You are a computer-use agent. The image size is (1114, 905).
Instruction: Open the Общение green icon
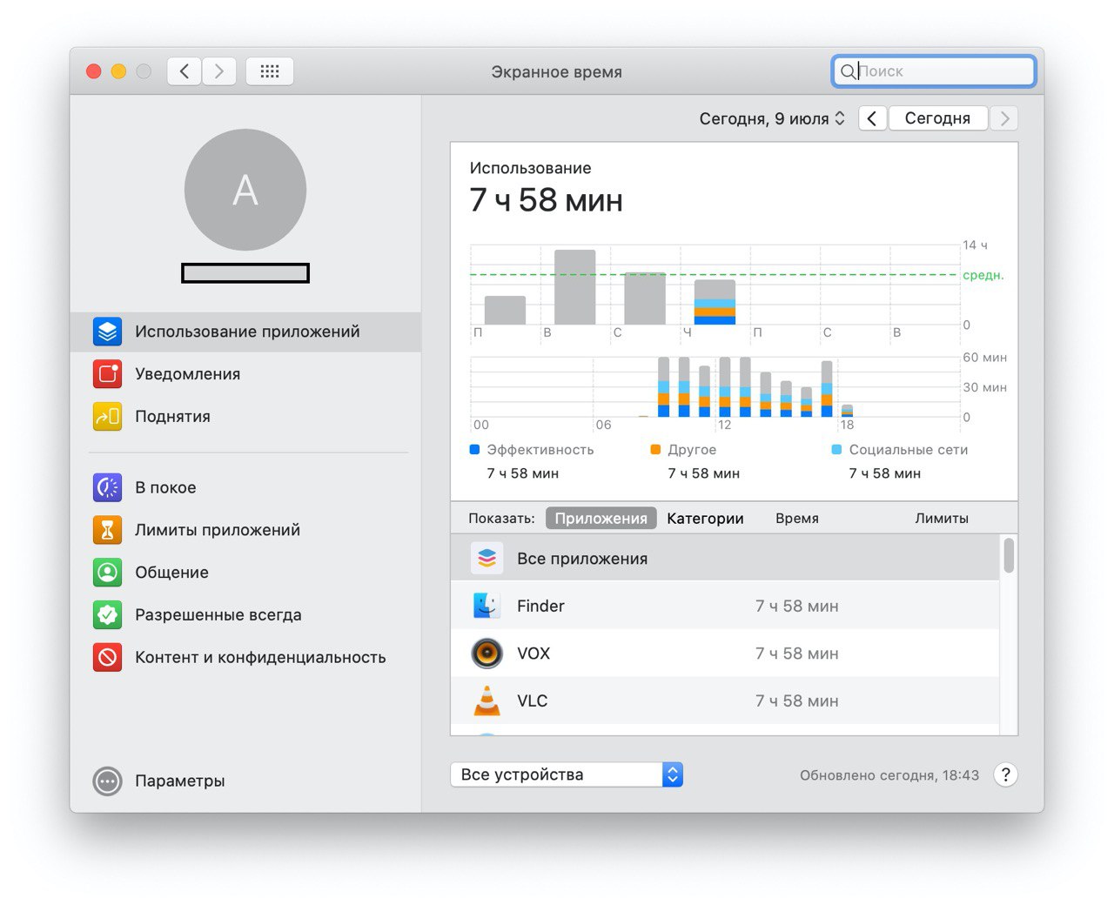[x=108, y=573]
